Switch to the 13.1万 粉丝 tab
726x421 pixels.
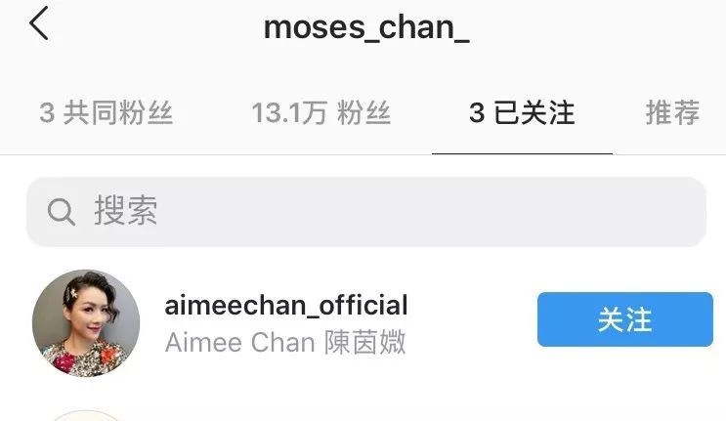320,112
